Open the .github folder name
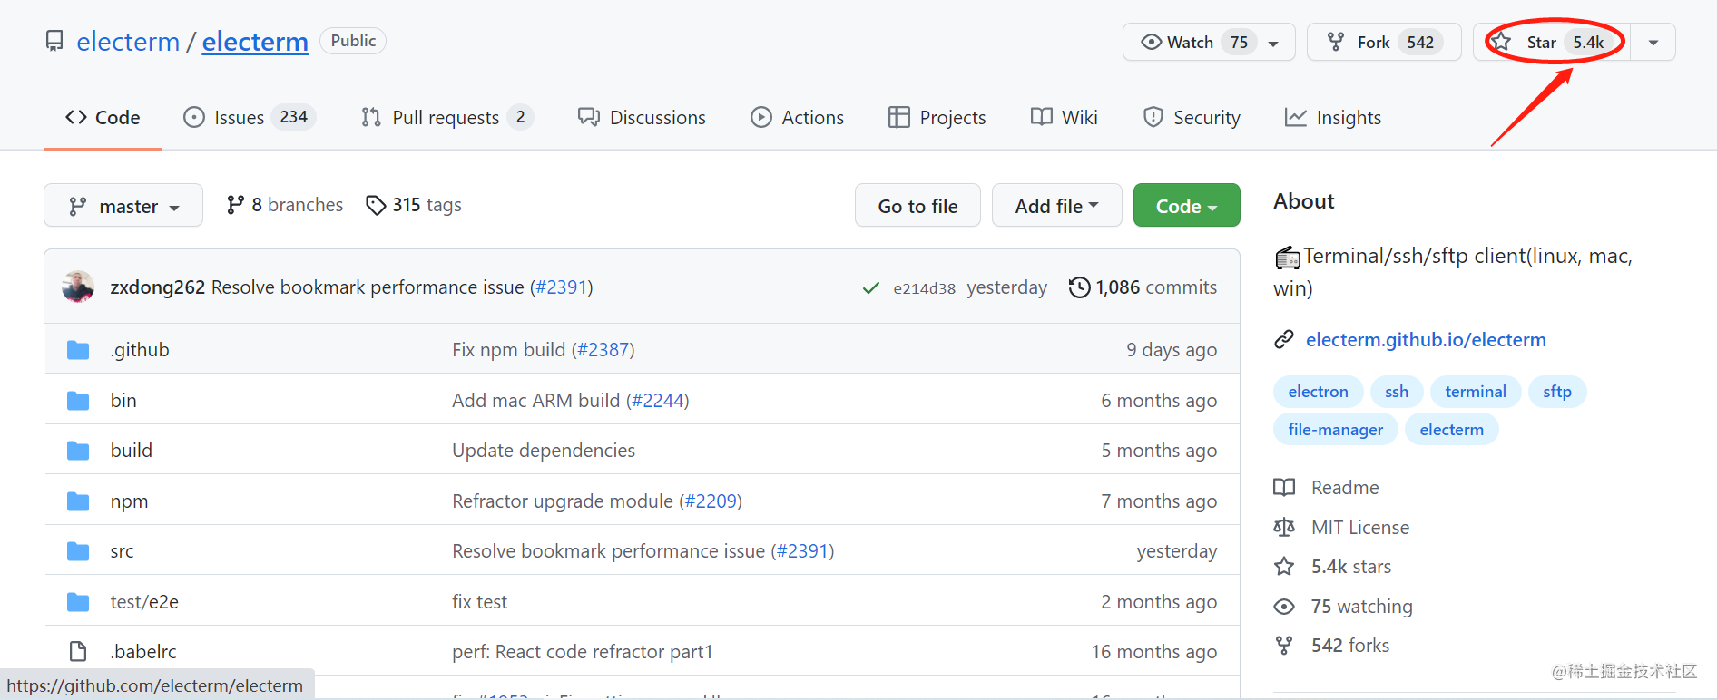The width and height of the screenshot is (1717, 700). [140, 350]
